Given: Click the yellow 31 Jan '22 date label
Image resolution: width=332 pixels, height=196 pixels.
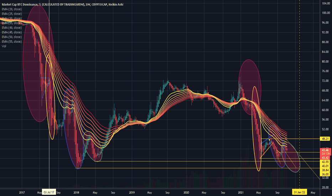Looking at the screenshot, I should pos(300,192).
